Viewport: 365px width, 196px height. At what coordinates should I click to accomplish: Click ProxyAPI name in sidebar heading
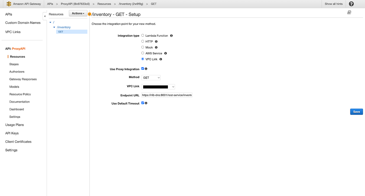[x=19, y=49]
